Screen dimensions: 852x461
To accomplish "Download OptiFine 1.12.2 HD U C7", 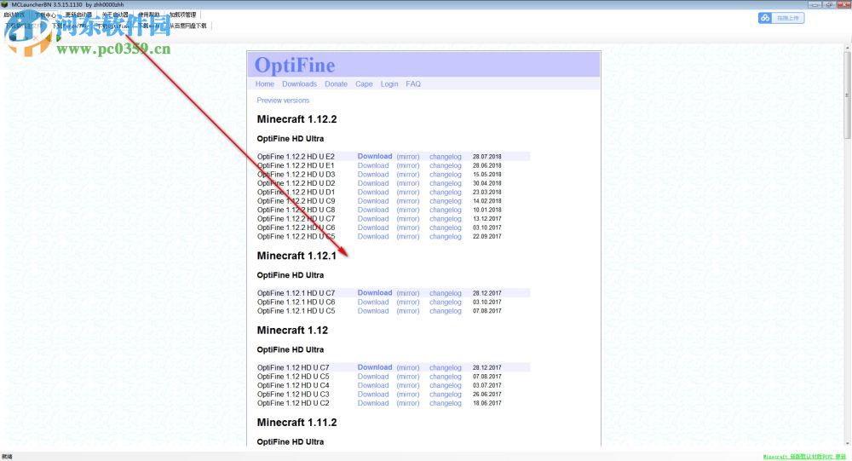I will tap(373, 218).
